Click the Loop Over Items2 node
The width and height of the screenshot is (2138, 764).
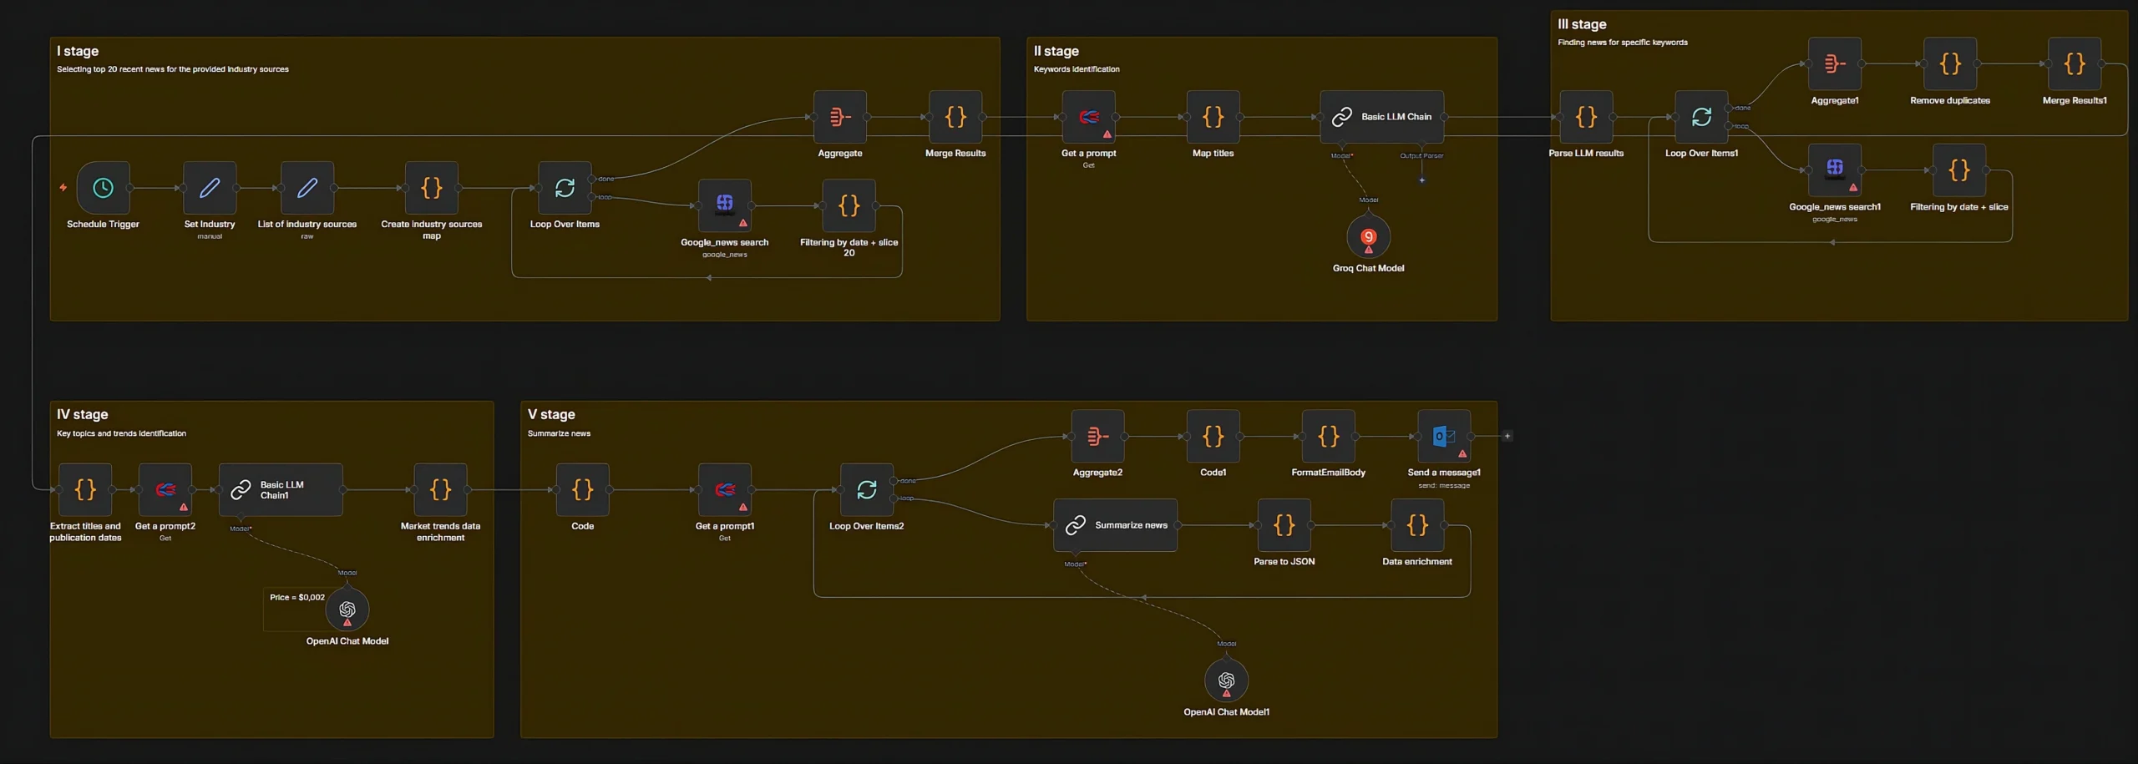click(866, 489)
